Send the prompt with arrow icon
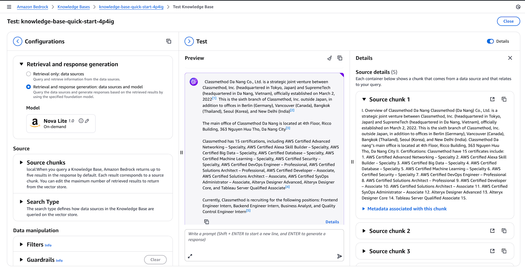 click(339, 256)
